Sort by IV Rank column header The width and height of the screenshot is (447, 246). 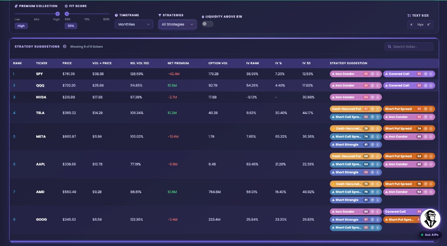253,63
